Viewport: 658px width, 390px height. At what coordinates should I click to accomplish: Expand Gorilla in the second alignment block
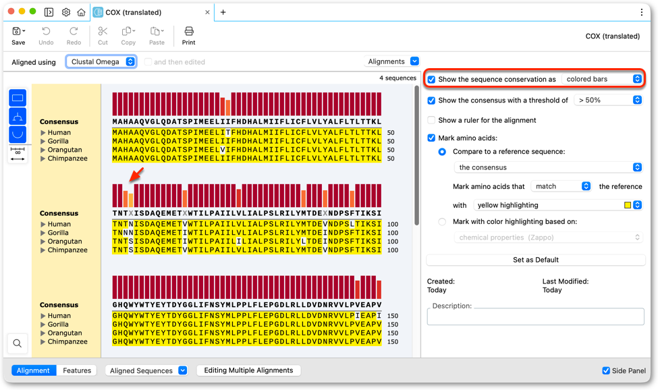tap(43, 233)
